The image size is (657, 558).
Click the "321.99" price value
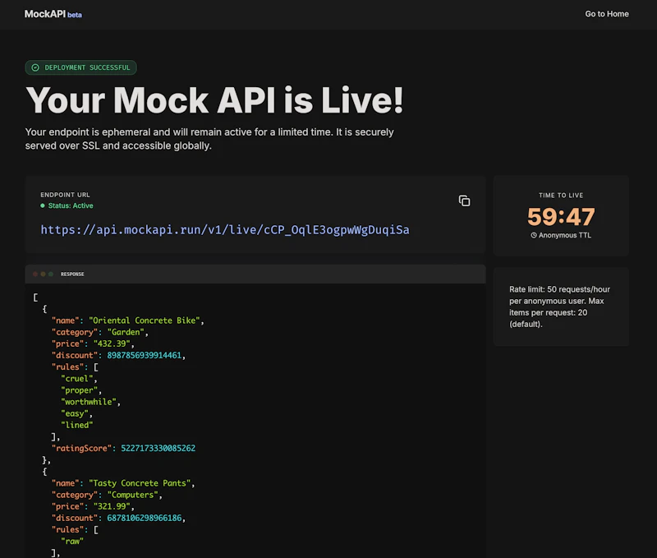(112, 506)
